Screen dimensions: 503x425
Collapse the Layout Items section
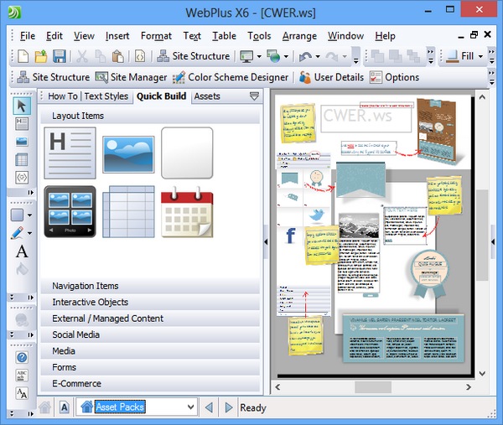150,116
